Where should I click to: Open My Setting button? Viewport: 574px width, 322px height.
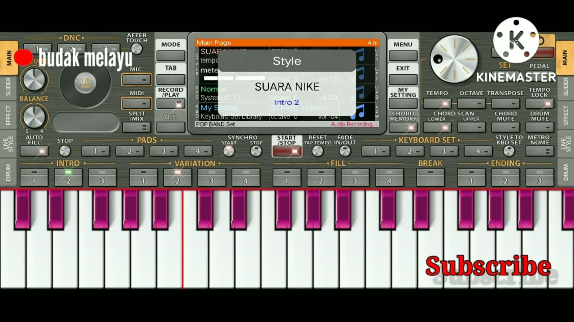point(403,104)
